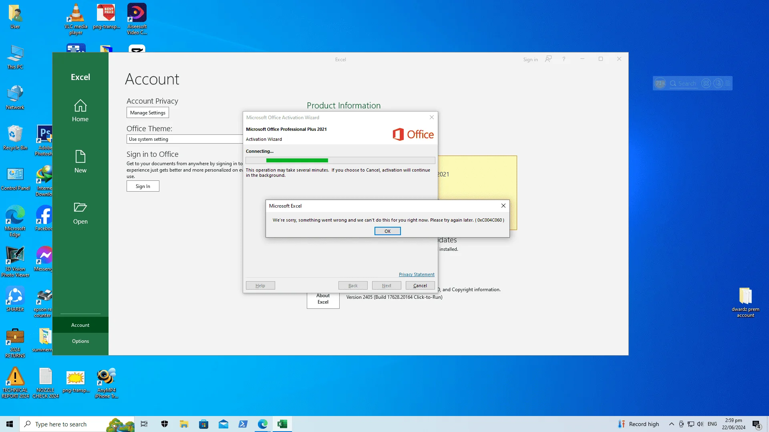Click the Next button in Activation Wizard
Screen dimensions: 769x432
click(387, 286)
